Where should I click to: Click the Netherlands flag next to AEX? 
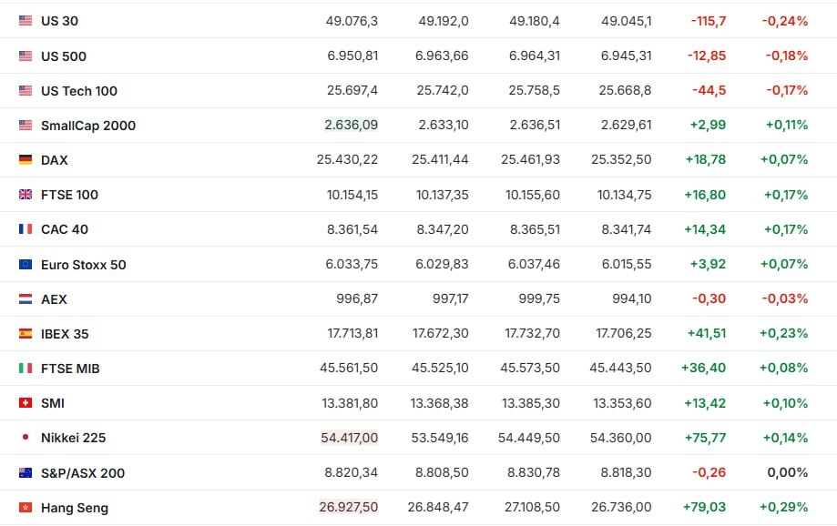pos(26,299)
